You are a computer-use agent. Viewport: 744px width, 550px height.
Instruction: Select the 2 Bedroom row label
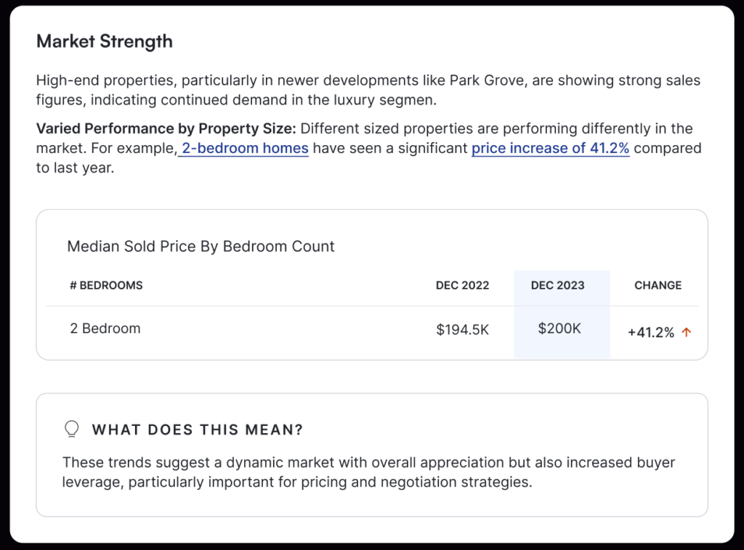pos(105,328)
